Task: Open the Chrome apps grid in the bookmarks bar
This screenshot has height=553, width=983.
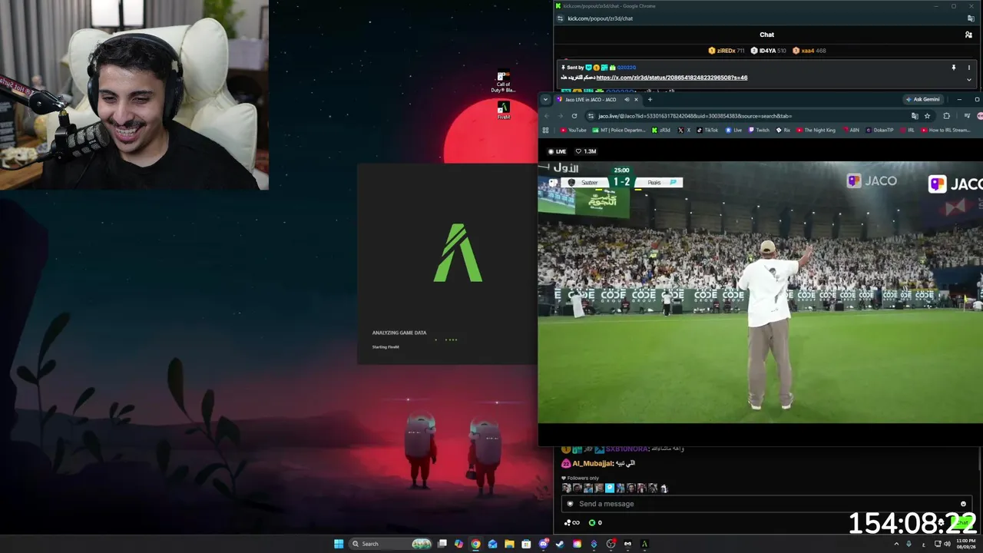Action: (546, 131)
